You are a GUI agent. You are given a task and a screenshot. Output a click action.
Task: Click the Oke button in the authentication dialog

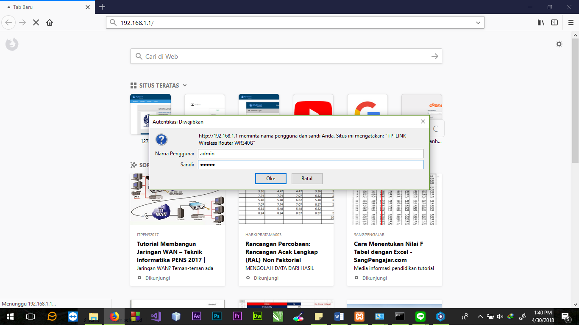click(x=271, y=178)
